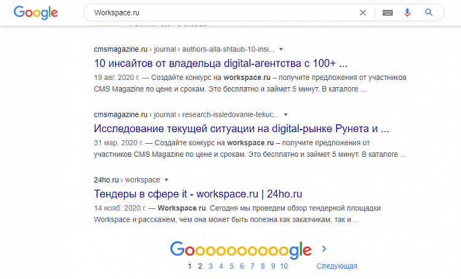
Task: Submit search with magnifying glass icon
Action: [429, 12]
